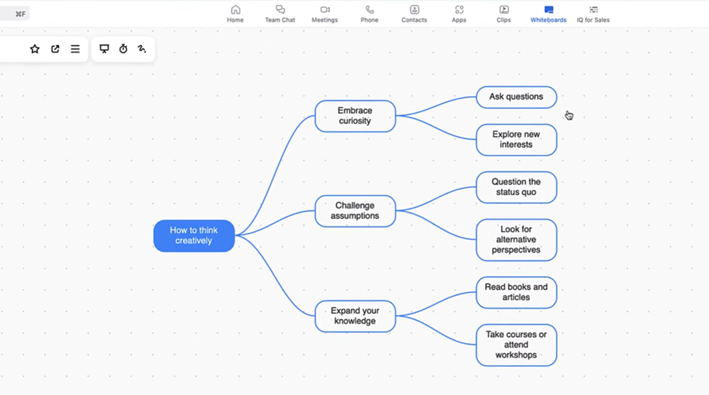This screenshot has height=395, width=709.
Task: Select the scribble laser pointer icon
Action: (142, 49)
